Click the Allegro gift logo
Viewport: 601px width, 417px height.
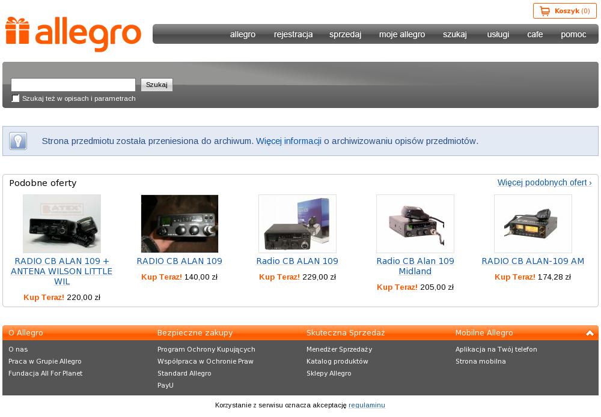pos(73,34)
